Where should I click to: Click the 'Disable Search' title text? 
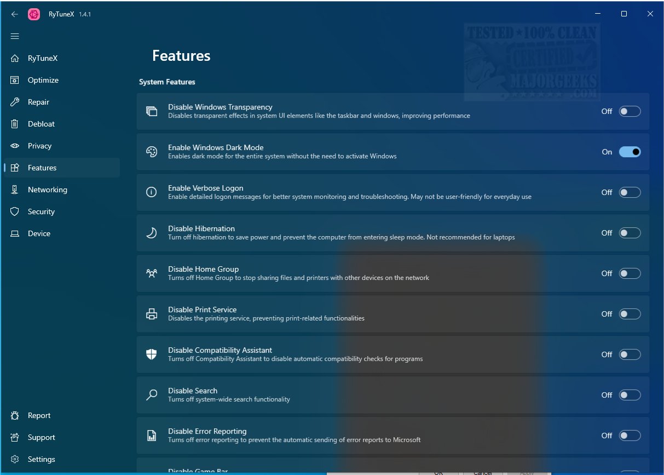click(193, 391)
